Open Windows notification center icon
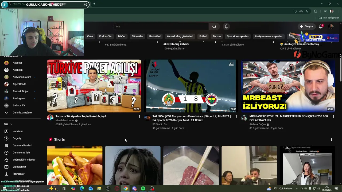Viewport: 342px width, 192px height. pyautogui.click(x=336, y=189)
